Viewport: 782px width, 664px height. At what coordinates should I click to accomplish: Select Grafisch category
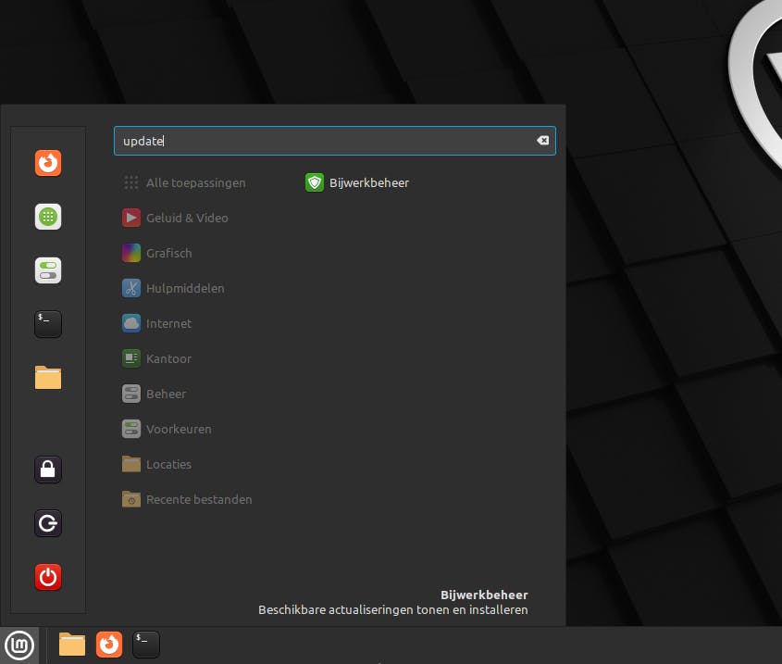coord(157,253)
